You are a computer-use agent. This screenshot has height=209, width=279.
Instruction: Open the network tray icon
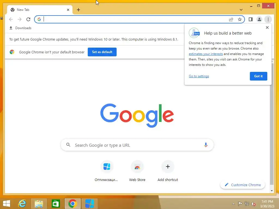247,204
